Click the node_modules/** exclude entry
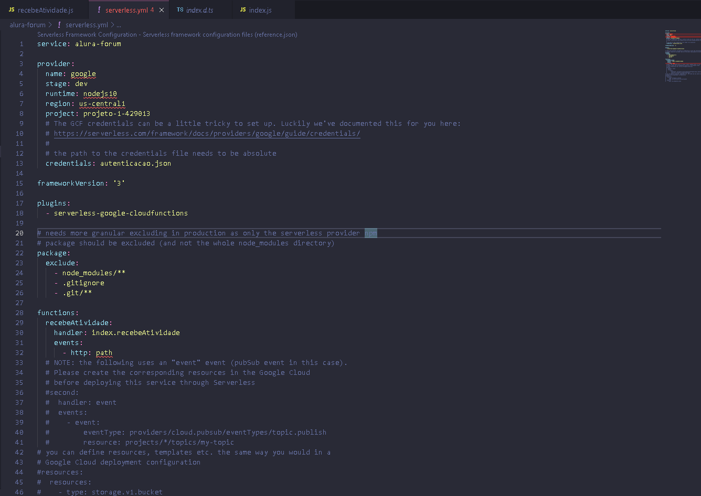The image size is (701, 496). pyautogui.click(x=94, y=273)
